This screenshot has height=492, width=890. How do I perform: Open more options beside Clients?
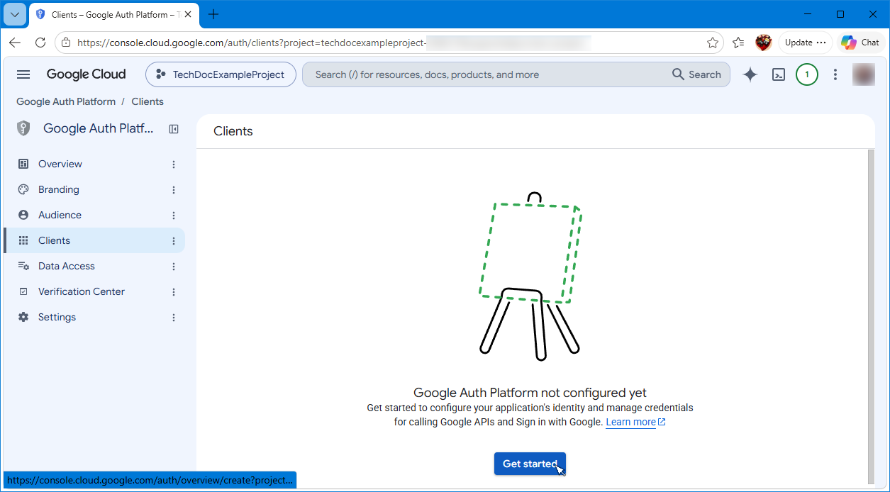coord(174,241)
